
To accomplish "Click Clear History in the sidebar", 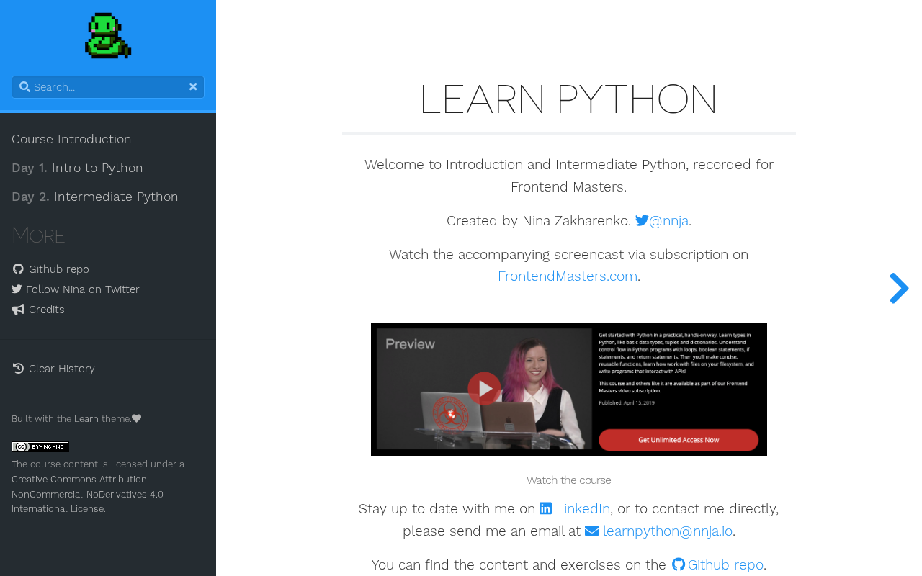I will [53, 369].
